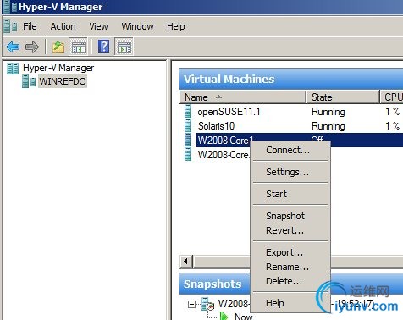
Task: Click the selected W2008-Core1 VM icon
Action: 188,140
